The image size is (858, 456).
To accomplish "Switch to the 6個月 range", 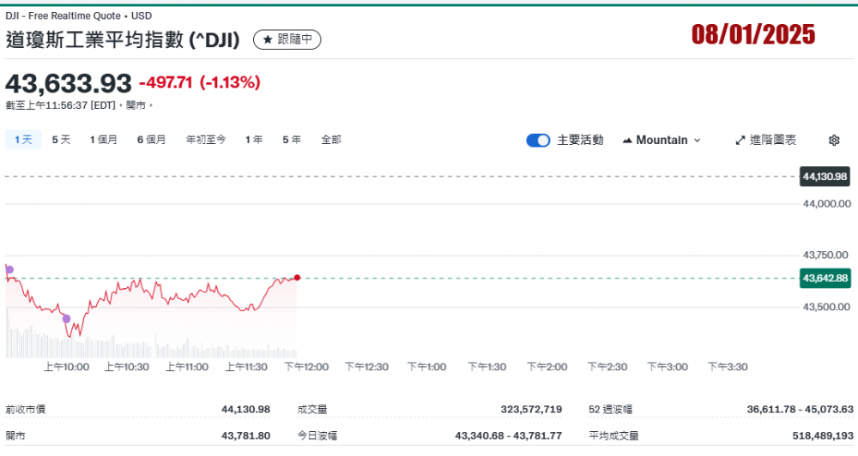I will click(x=151, y=140).
